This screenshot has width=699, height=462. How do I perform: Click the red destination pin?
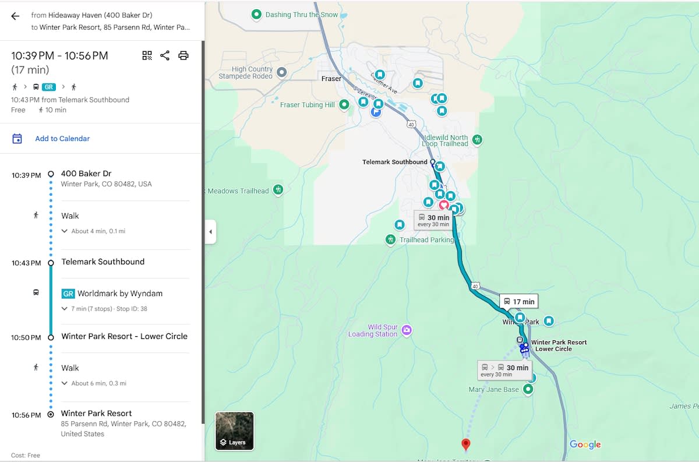point(466,445)
